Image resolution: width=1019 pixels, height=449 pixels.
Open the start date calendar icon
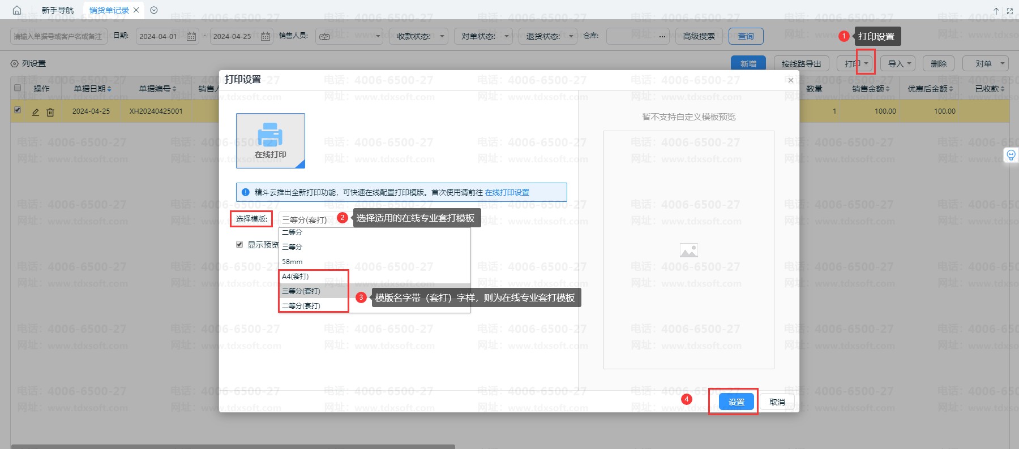[x=191, y=36]
